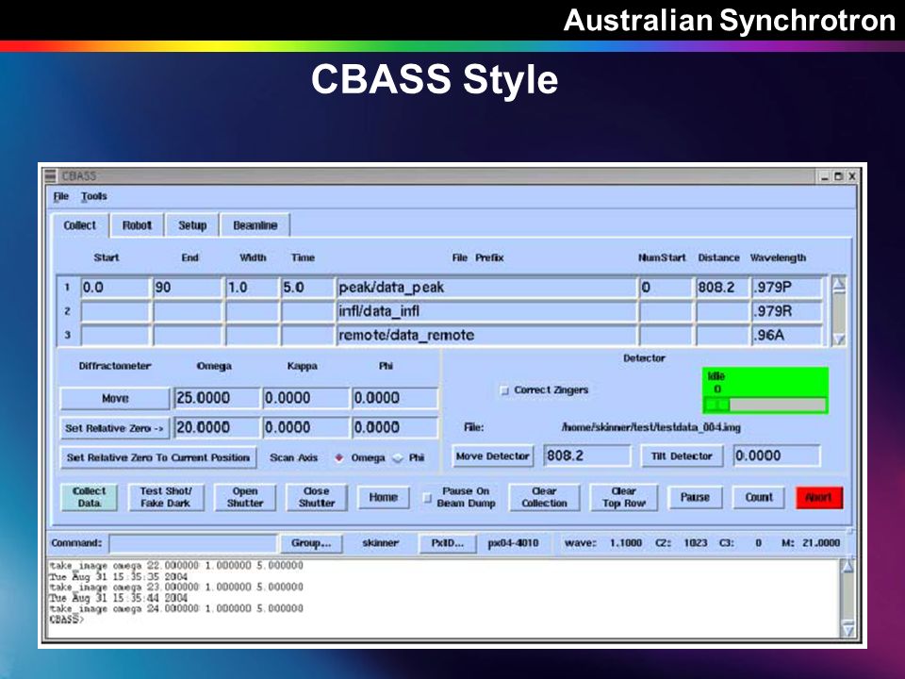Switch to the Beamline tab
Screen dimensions: 905x679
[x=255, y=225]
